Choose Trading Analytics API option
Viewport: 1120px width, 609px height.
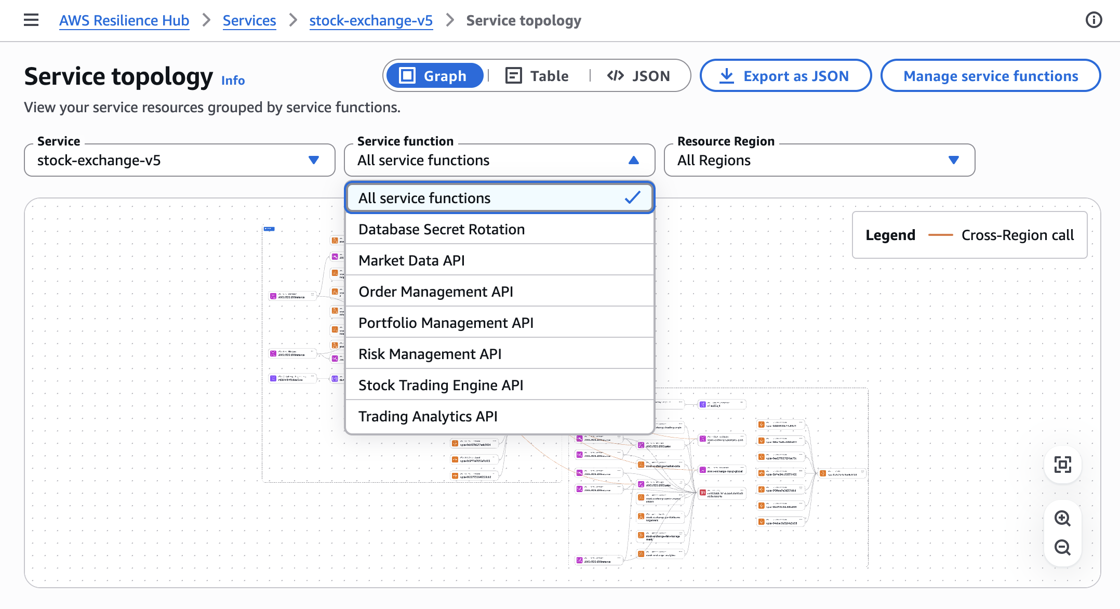tap(500, 416)
